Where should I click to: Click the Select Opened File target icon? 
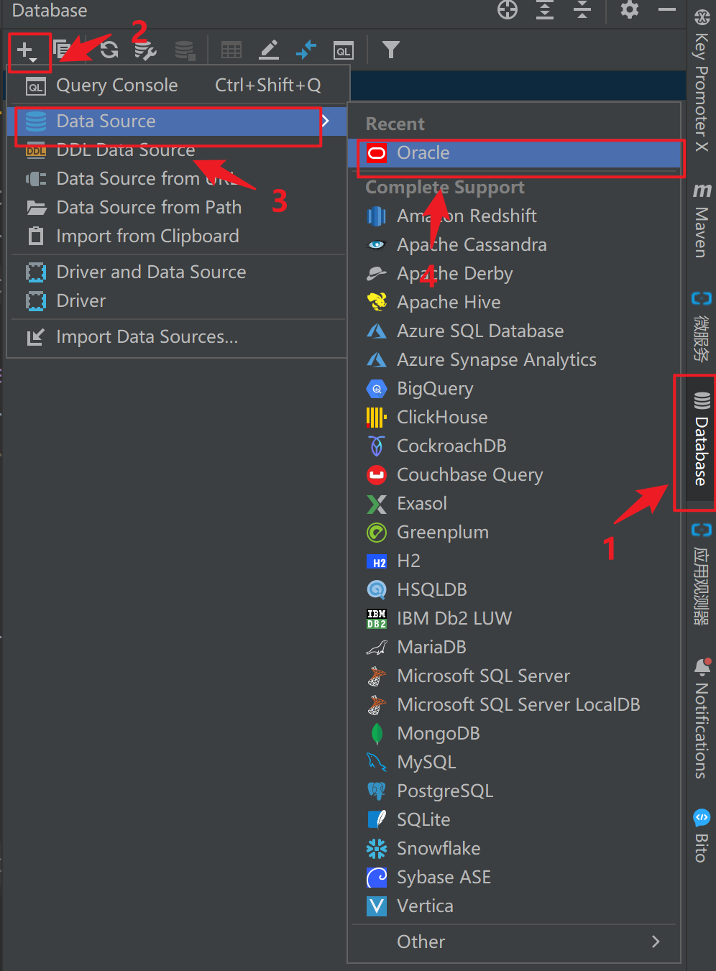coord(508,10)
